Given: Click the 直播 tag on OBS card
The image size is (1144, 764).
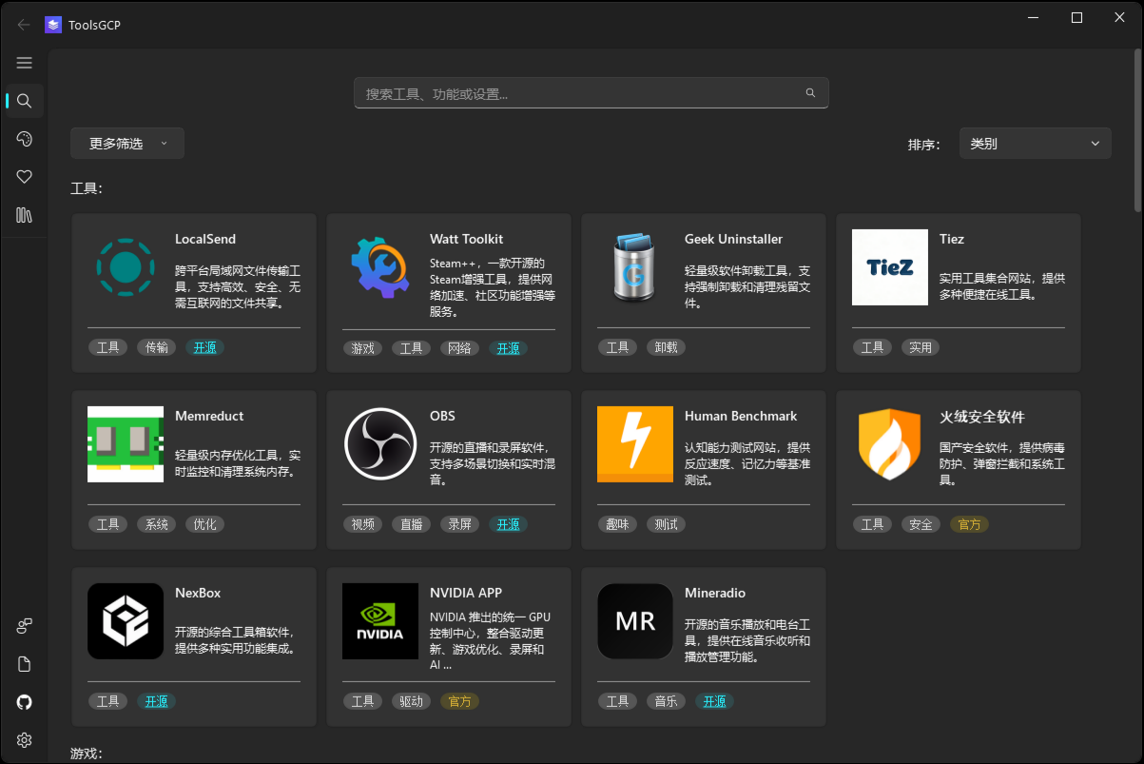Looking at the screenshot, I should (x=412, y=524).
